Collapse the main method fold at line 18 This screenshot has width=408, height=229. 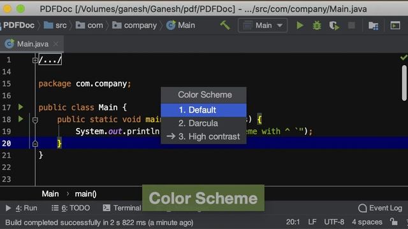[35, 120]
